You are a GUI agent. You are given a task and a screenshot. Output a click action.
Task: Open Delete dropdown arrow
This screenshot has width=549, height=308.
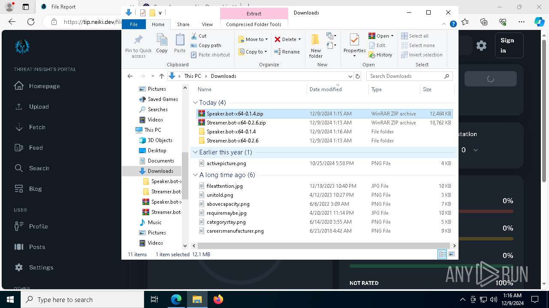pos(299,39)
